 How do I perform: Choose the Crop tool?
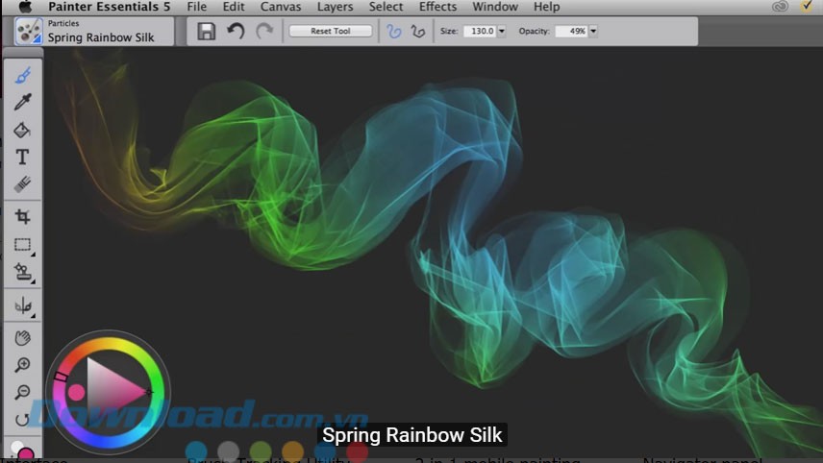point(22,217)
